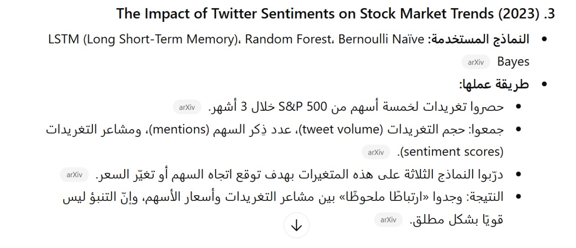
Task: Click arXiv chip next to (sentiment scores)
Action: [x=375, y=152]
